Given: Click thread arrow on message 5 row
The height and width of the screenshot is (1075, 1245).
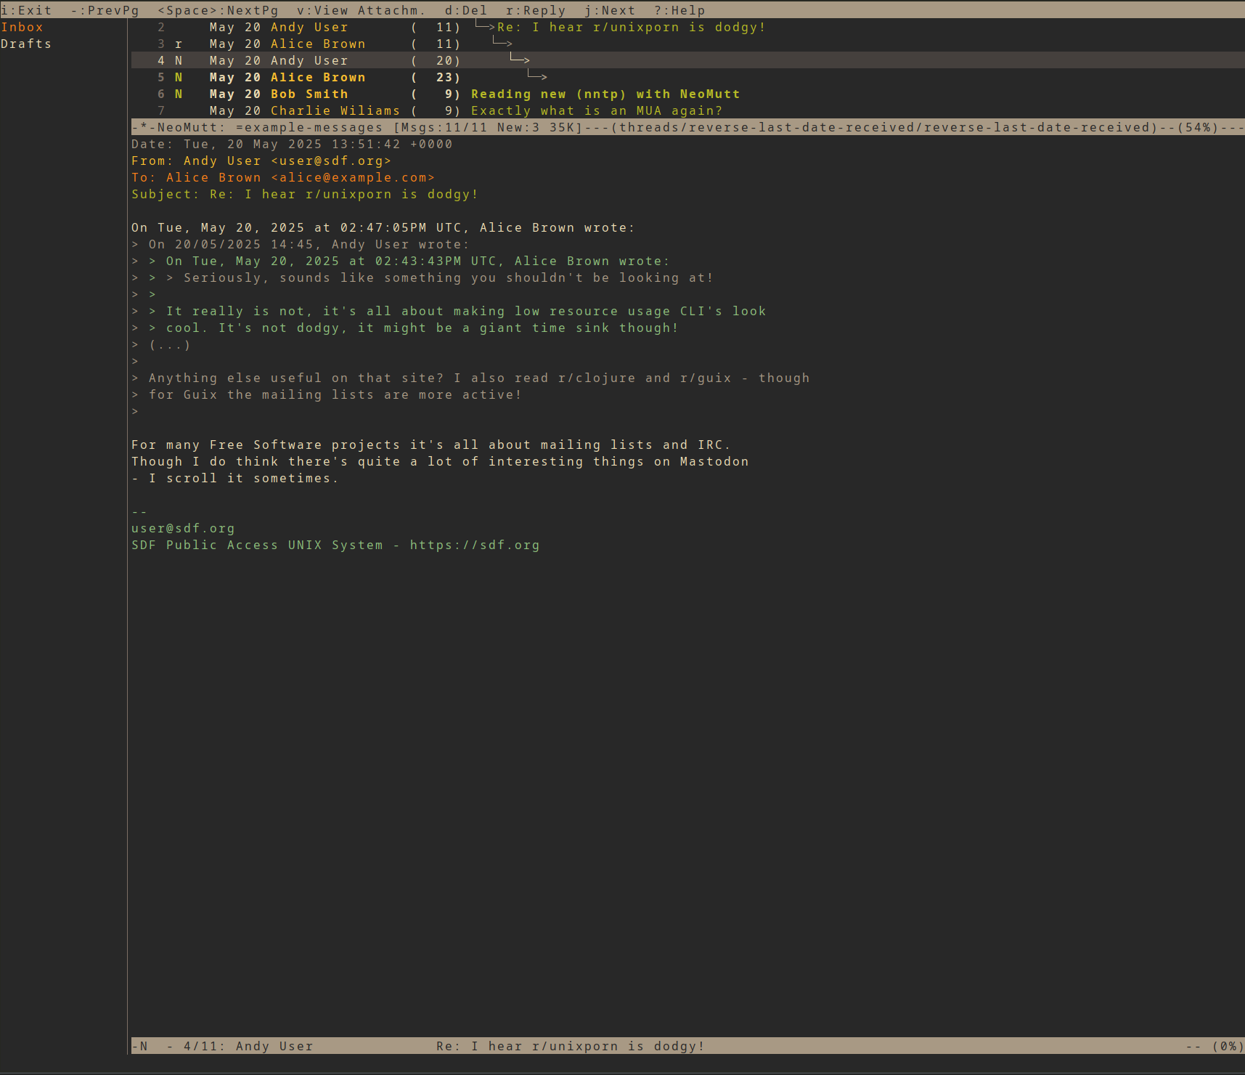Looking at the screenshot, I should point(537,77).
